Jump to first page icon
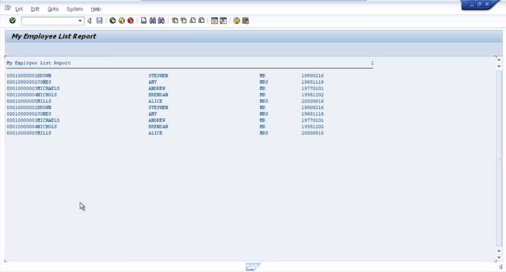The width and height of the screenshot is (506, 272). point(175,21)
